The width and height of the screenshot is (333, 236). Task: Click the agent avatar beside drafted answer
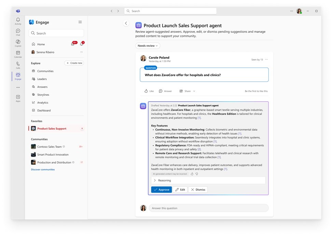point(143,106)
